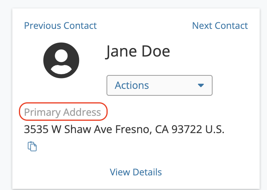Click the clipboard icon below the address

pos(32,146)
